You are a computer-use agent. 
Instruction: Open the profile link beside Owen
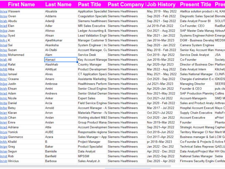click(x=3, y=16)
